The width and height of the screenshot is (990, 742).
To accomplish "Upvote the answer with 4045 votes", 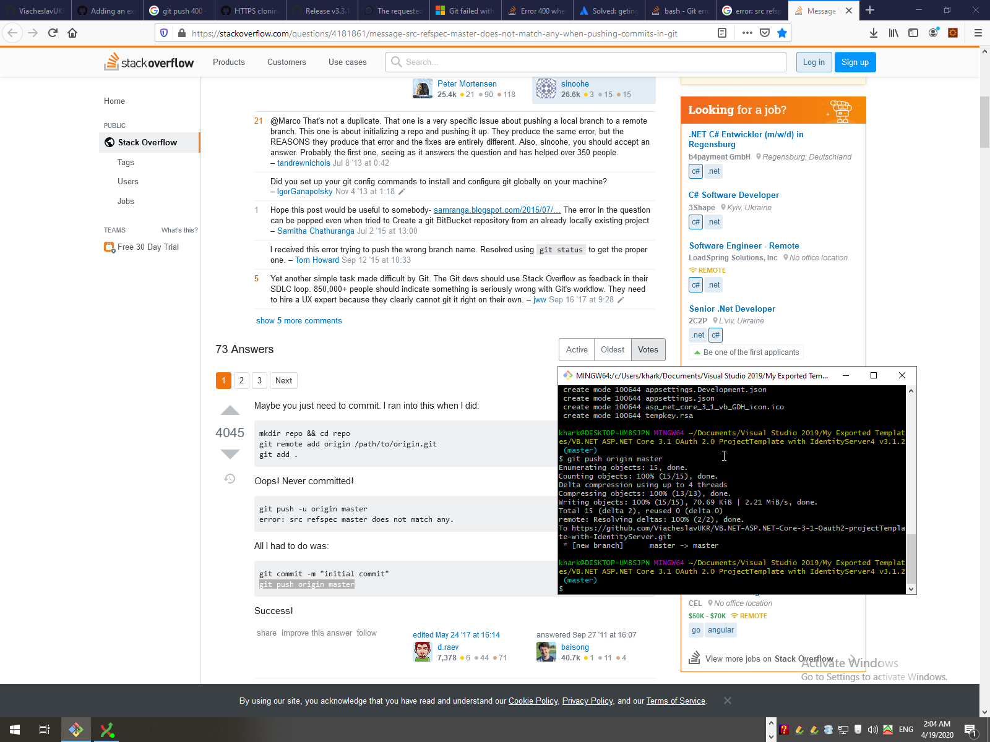I will coord(230,411).
